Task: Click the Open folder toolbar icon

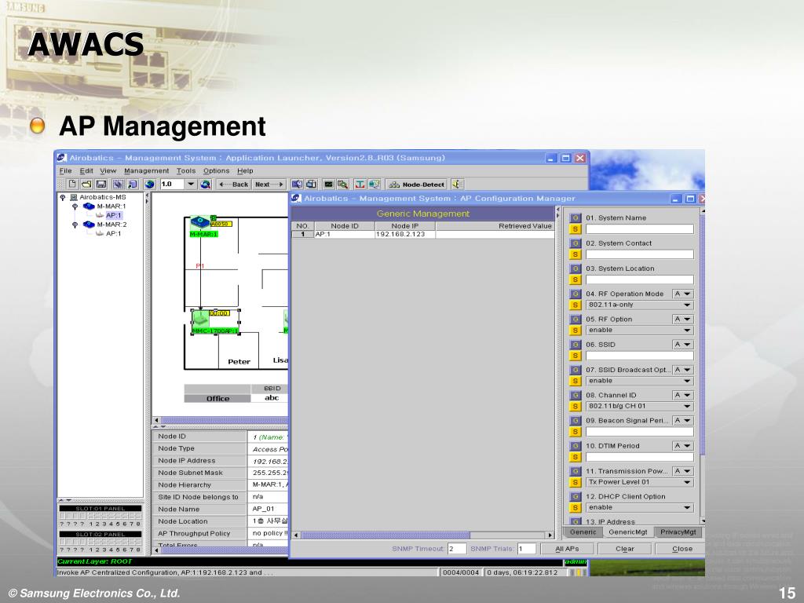Action: pyautogui.click(x=86, y=184)
